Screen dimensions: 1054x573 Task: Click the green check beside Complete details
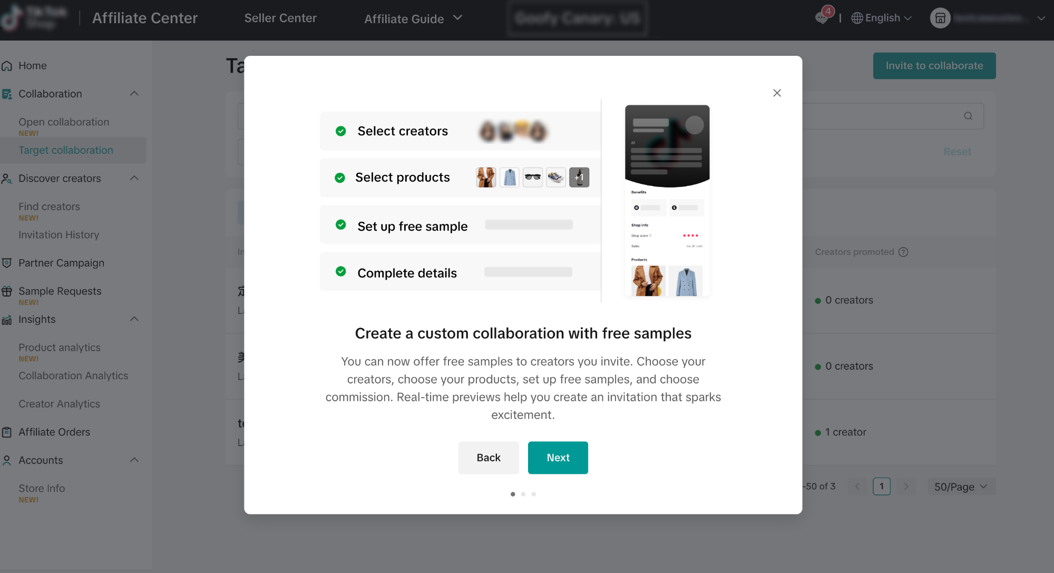click(x=341, y=272)
